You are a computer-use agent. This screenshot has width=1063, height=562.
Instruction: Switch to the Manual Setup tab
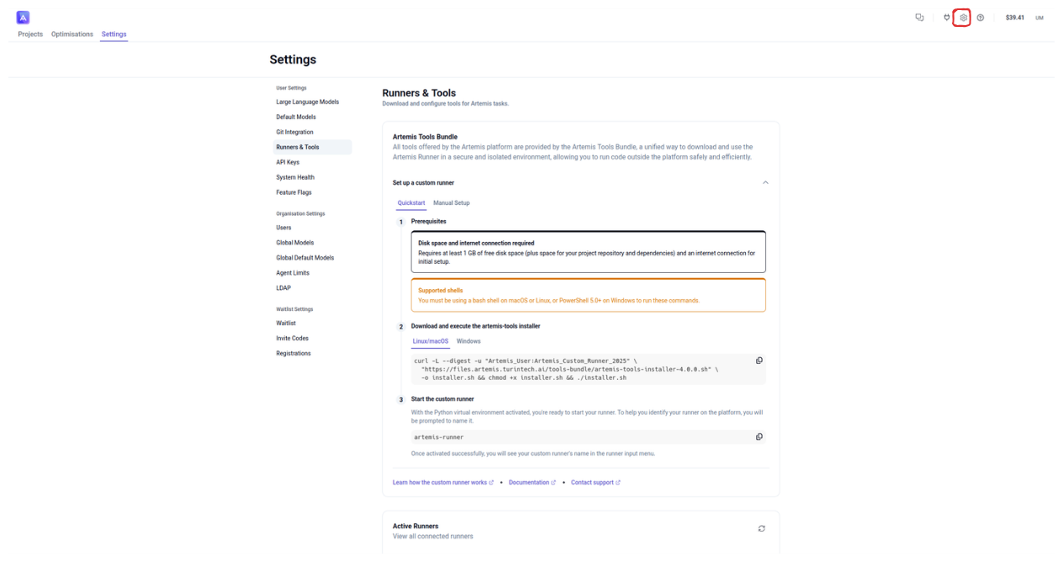pos(451,203)
